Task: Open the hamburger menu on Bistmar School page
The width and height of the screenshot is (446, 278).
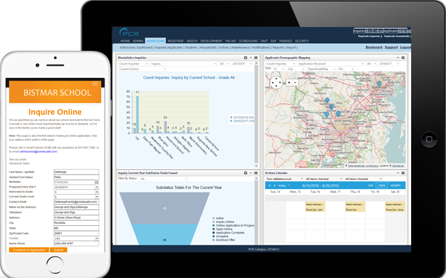Action: click(95, 83)
